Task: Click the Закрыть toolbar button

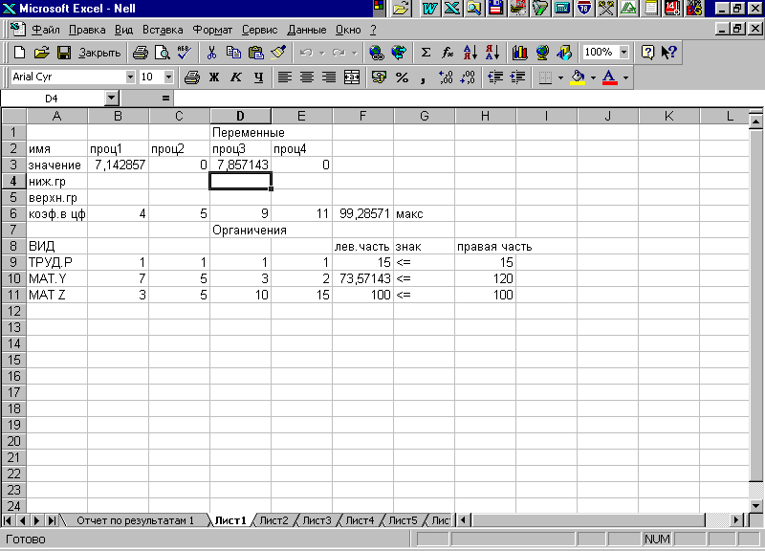Action: tap(99, 53)
